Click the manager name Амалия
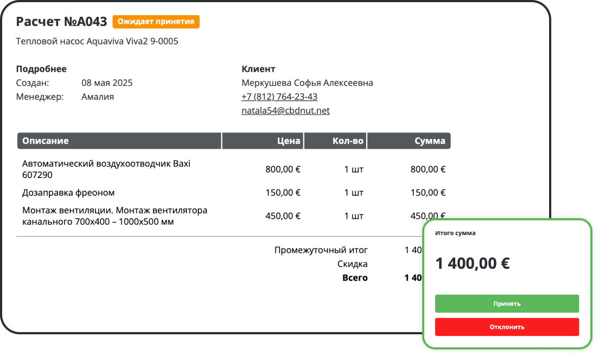 [95, 96]
